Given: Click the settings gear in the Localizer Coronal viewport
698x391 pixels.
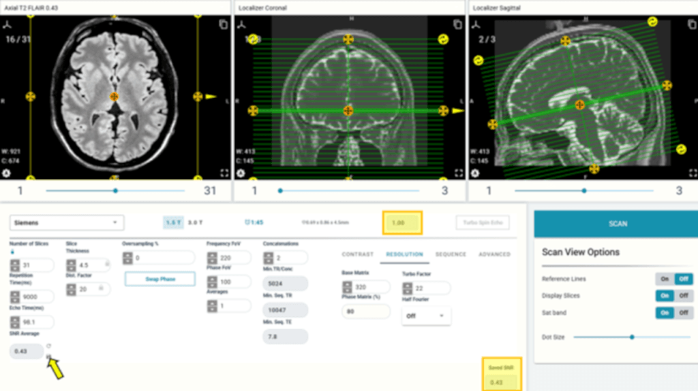Looking at the screenshot, I should [240, 173].
